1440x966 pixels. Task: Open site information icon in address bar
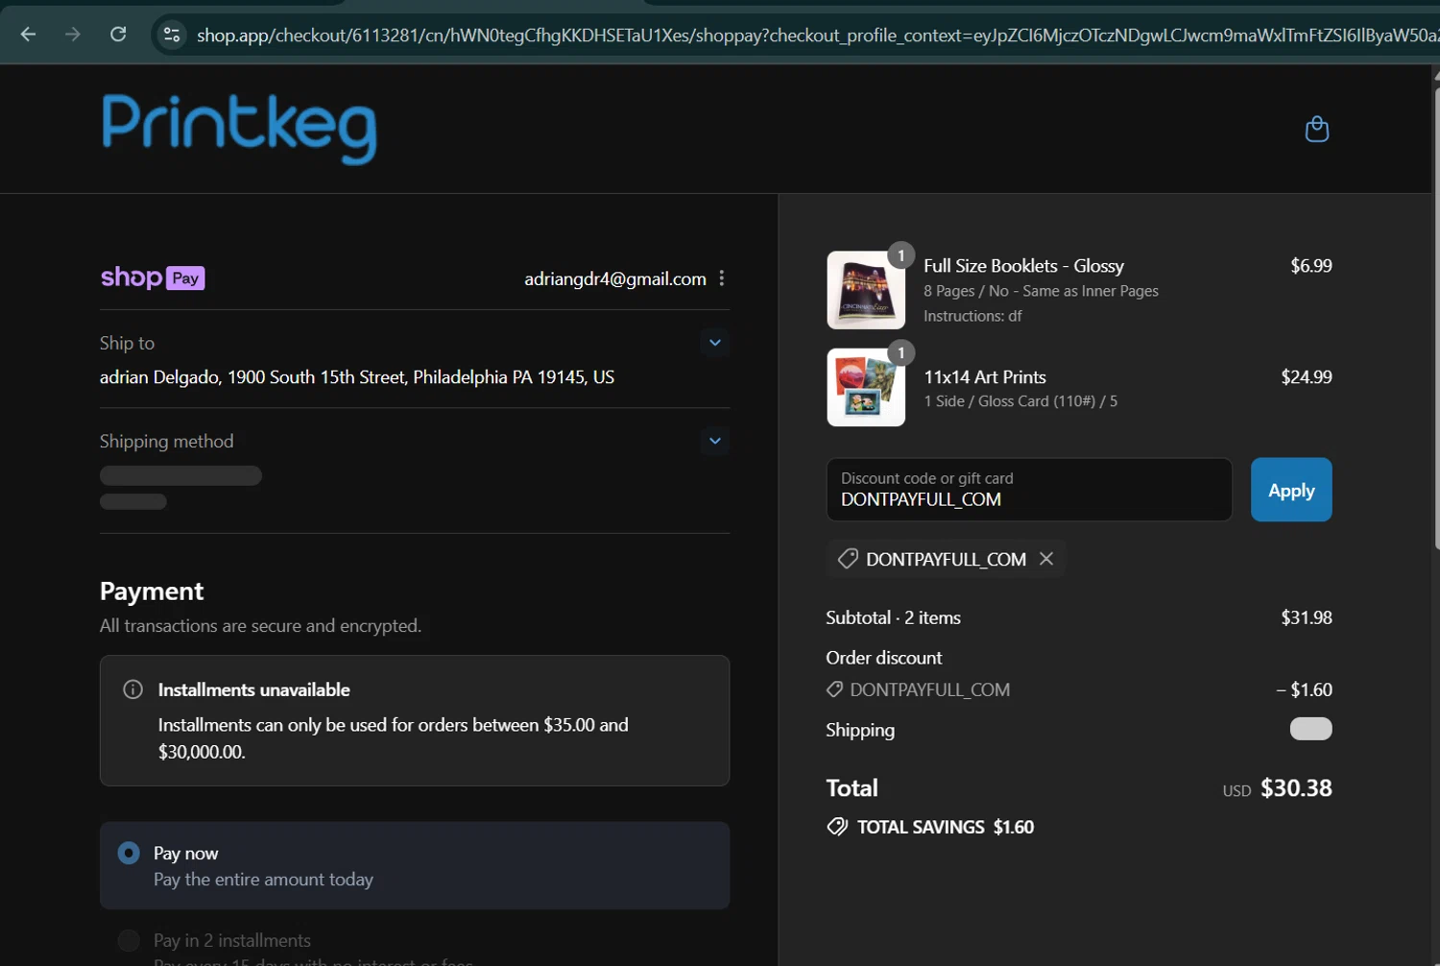[172, 35]
